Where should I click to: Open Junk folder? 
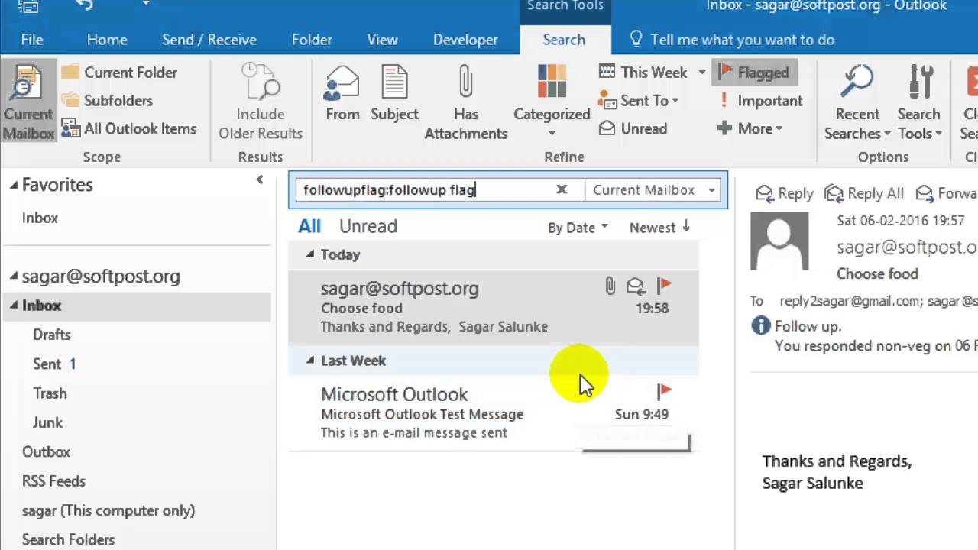pyautogui.click(x=47, y=422)
